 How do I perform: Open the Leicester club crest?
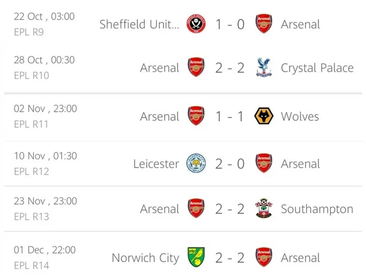coord(196,164)
